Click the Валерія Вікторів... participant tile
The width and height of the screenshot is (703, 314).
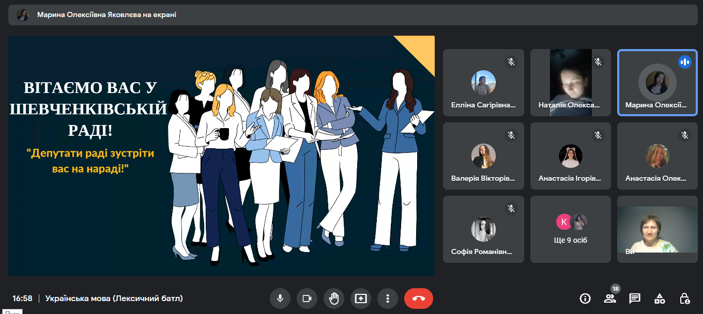point(483,156)
